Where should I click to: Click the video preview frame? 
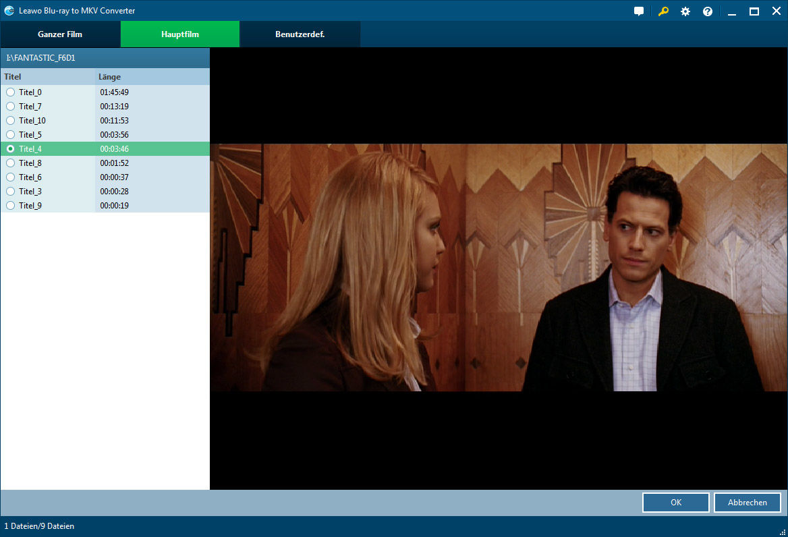point(499,268)
